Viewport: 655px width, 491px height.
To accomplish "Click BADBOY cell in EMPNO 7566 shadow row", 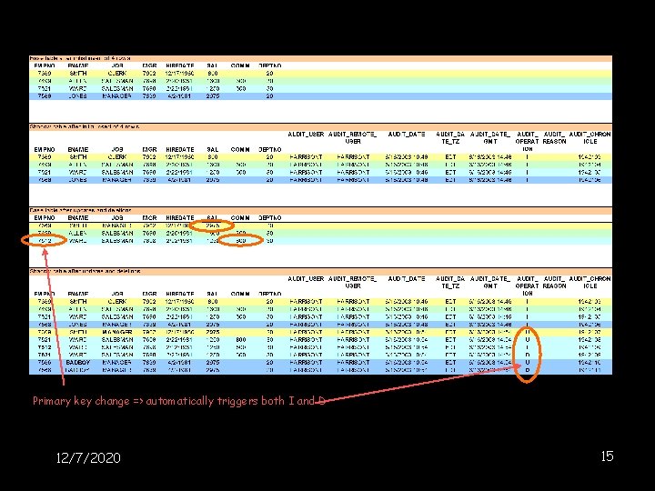I will (78, 363).
